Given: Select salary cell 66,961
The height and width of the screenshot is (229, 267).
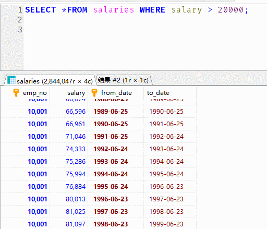Looking at the screenshot, I should point(69,124).
